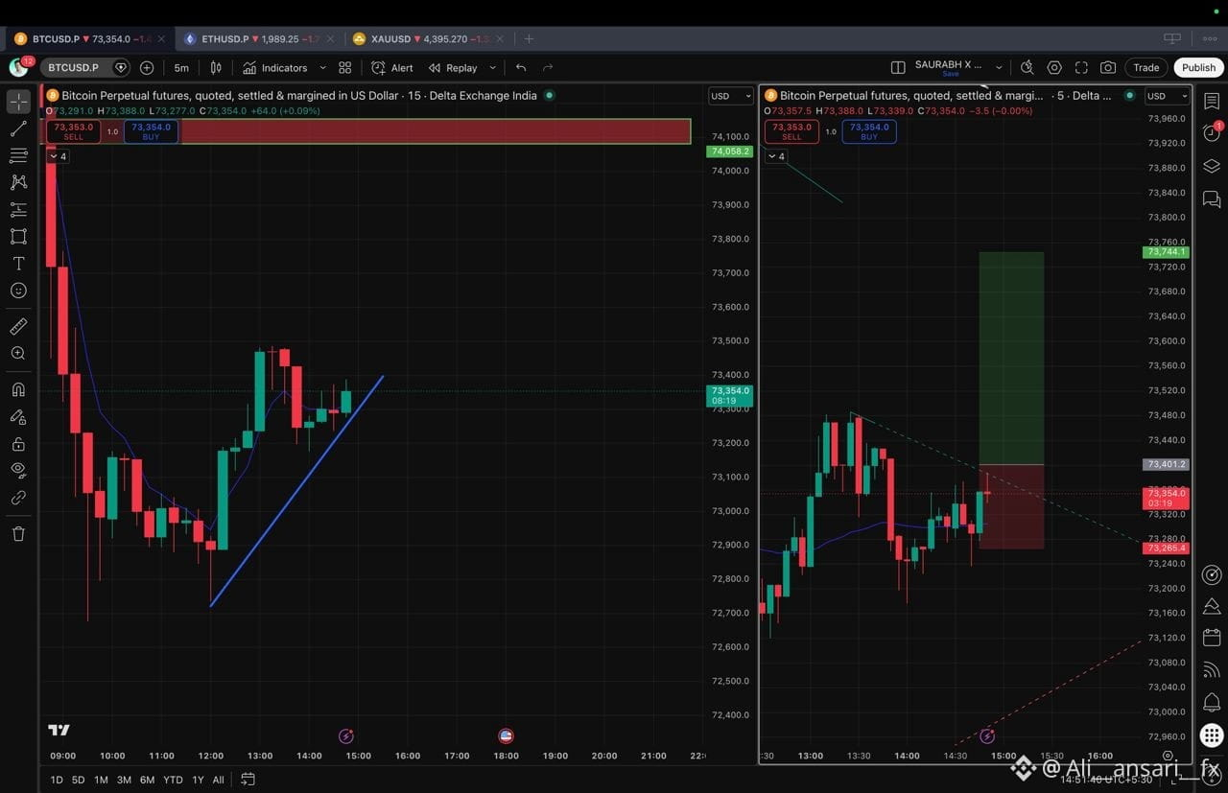Open the watchlist panel icon
This screenshot has width=1228, height=793.
point(1212,102)
